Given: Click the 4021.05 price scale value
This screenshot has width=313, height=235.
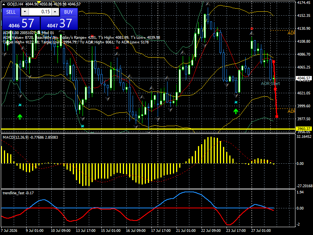Looking at the screenshot, I should tap(304, 93).
